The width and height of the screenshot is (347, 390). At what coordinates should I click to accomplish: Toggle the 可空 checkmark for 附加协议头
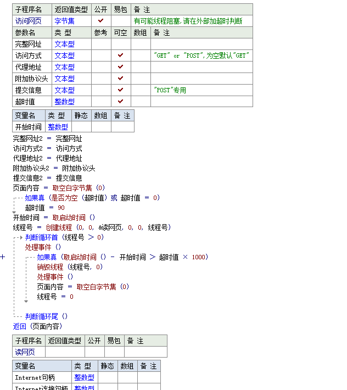point(121,79)
